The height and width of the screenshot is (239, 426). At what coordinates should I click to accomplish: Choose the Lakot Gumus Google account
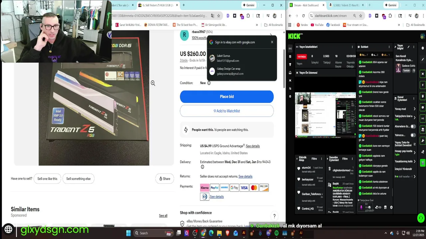(242, 58)
